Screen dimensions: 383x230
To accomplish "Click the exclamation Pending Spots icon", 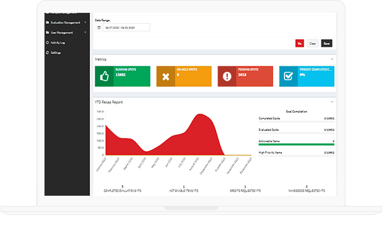I will [x=227, y=76].
